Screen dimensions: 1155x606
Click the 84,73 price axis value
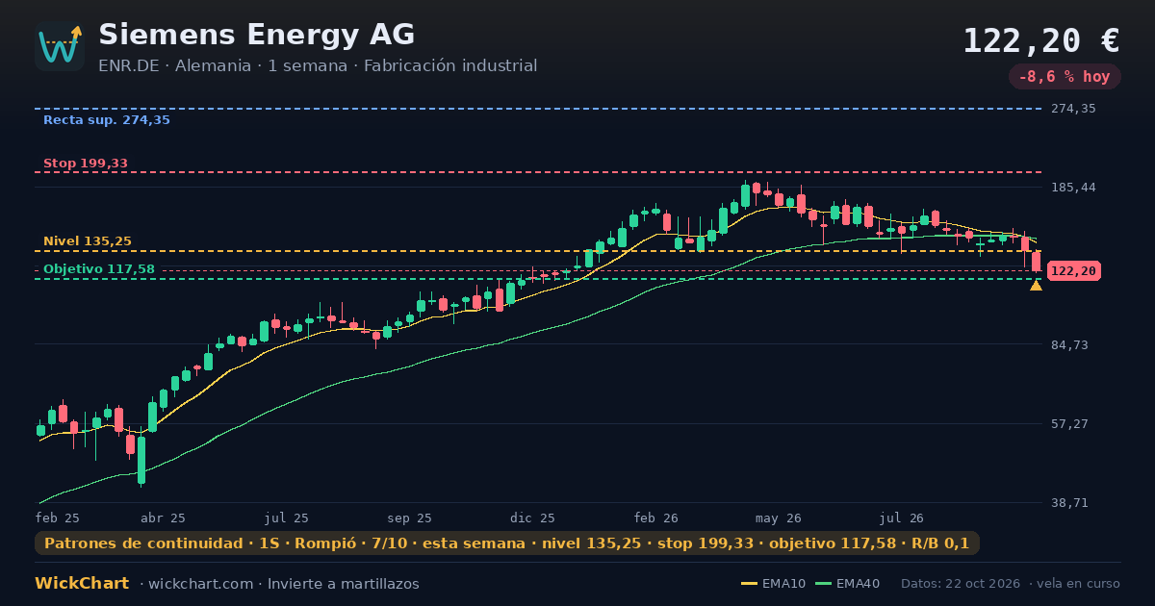point(1070,345)
